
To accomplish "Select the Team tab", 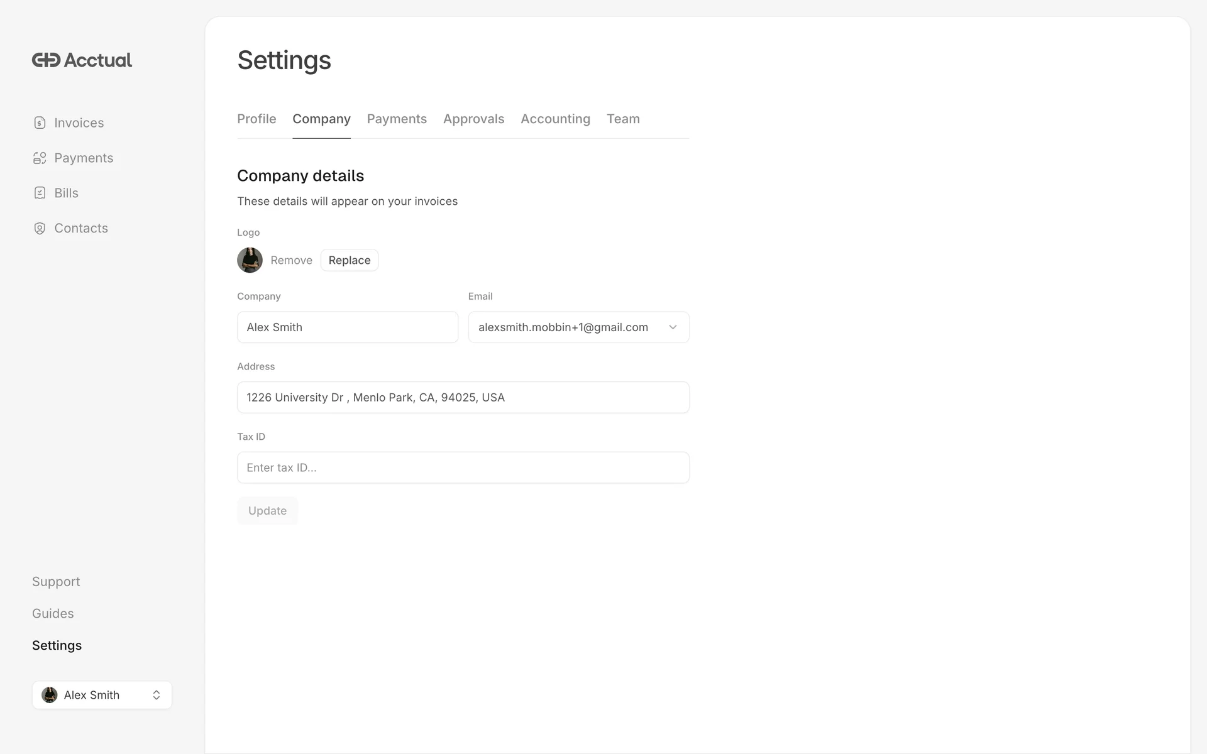I will (623, 119).
